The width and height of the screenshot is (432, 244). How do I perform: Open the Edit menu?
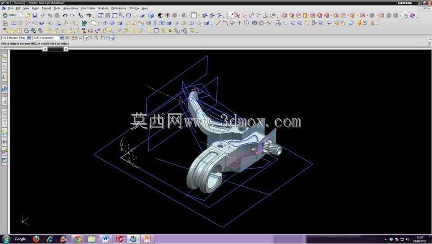(18, 8)
